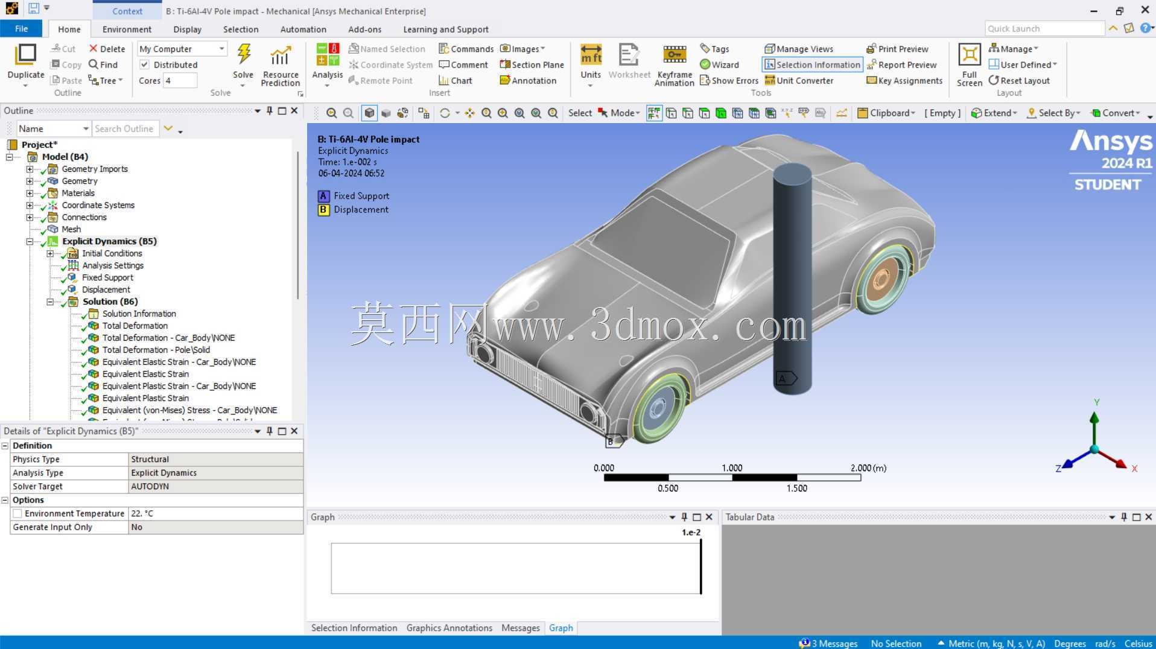Insert an Annotation

528,80
